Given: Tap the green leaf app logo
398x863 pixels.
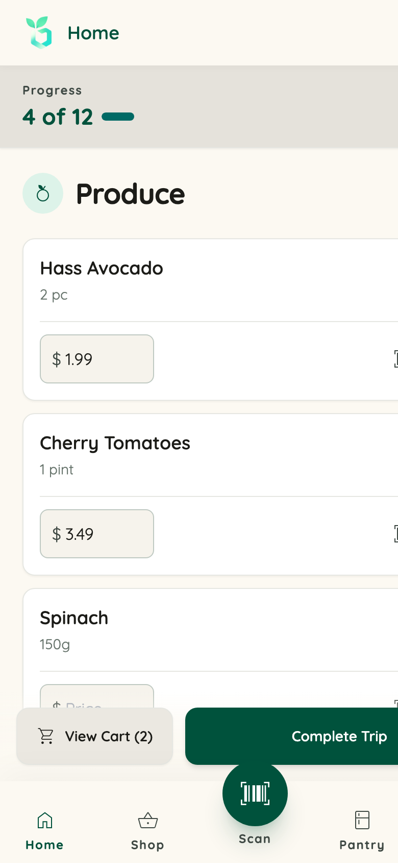Looking at the screenshot, I should point(39,32).
